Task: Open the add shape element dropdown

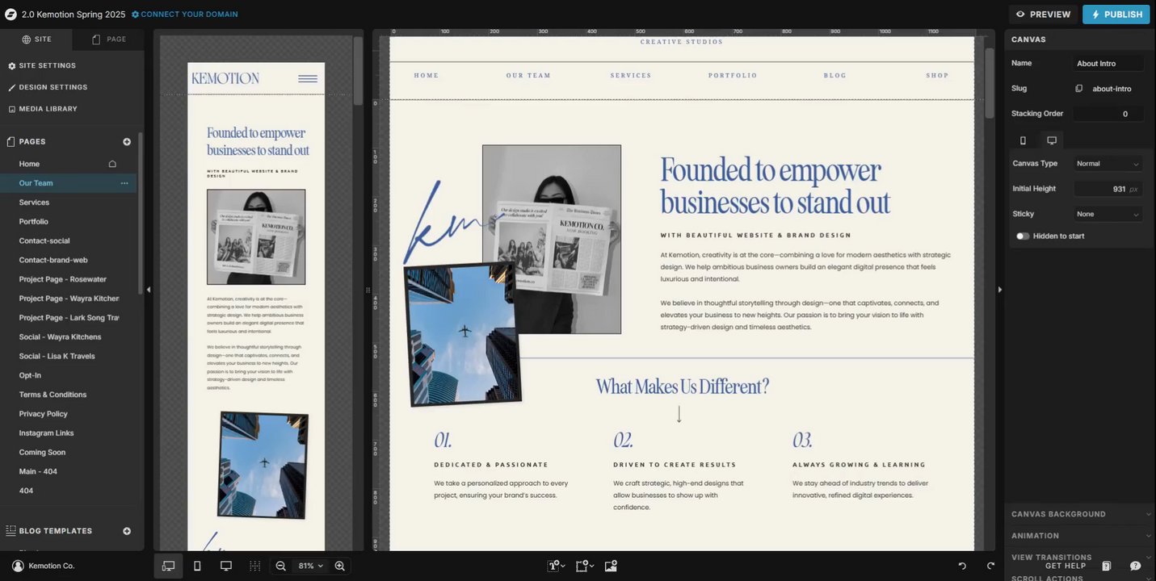Action: click(584, 566)
